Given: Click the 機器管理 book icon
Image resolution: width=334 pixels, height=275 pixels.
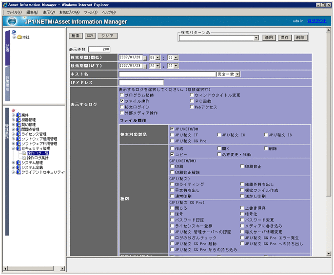Looking at the screenshot, I should (19, 120).
